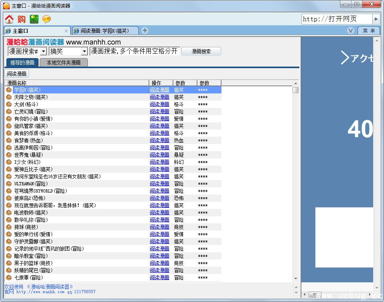This screenshot has width=384, height=302.
Task: Click the icon beside 天降之物(搞笑)
Action: [9, 97]
